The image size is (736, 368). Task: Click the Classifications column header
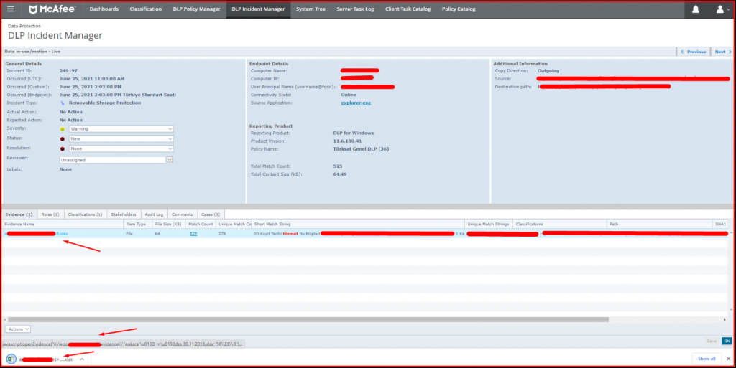559,225
